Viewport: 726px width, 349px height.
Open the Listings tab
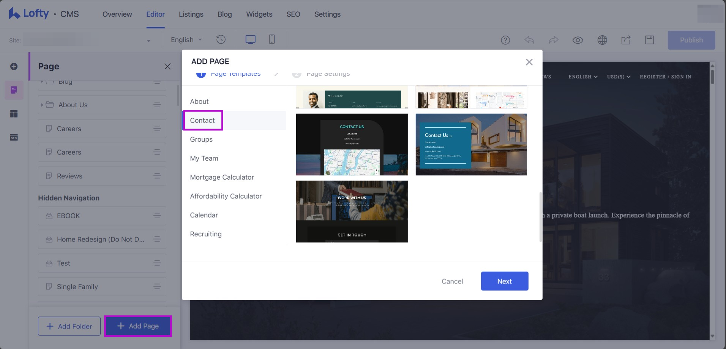[x=191, y=14]
